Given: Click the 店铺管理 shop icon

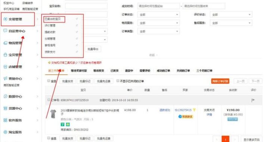Looking at the screenshot, I should tap(5, 67).
